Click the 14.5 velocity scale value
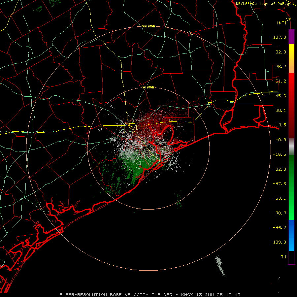The width and height of the screenshot is (297, 297). coord(281,125)
